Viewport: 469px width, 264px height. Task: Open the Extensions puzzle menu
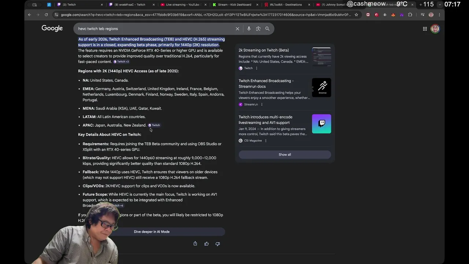410,15
